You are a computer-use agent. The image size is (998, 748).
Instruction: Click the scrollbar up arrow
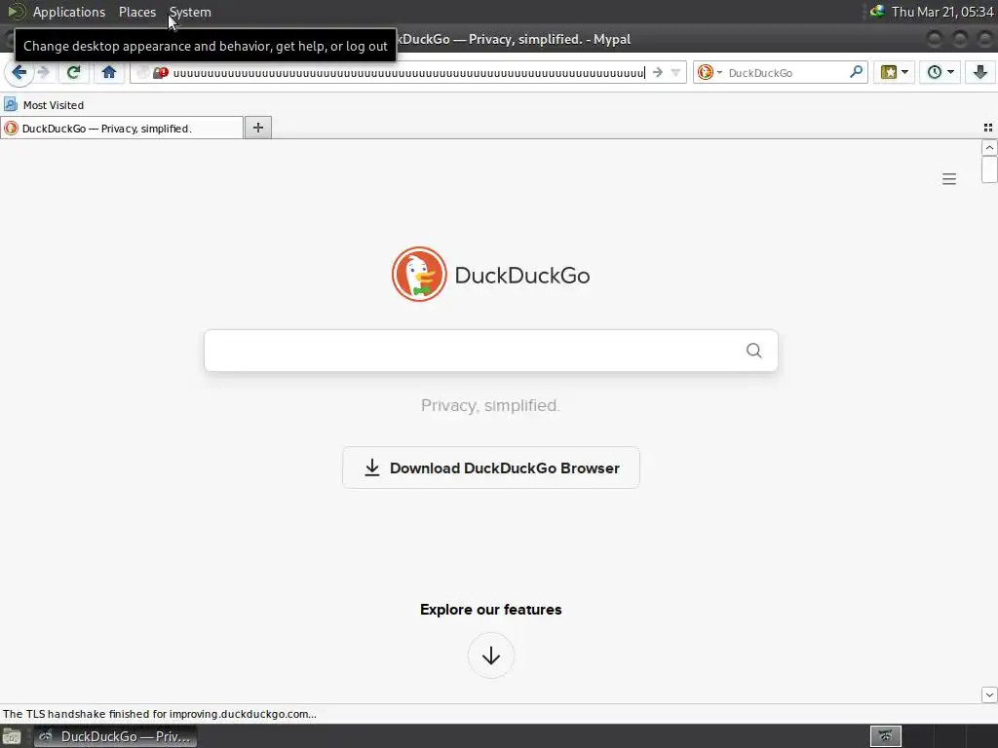(989, 148)
